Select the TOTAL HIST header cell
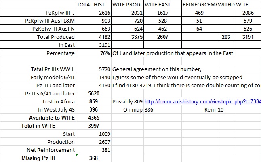This screenshot has width=261, height=162. [x=93, y=5]
